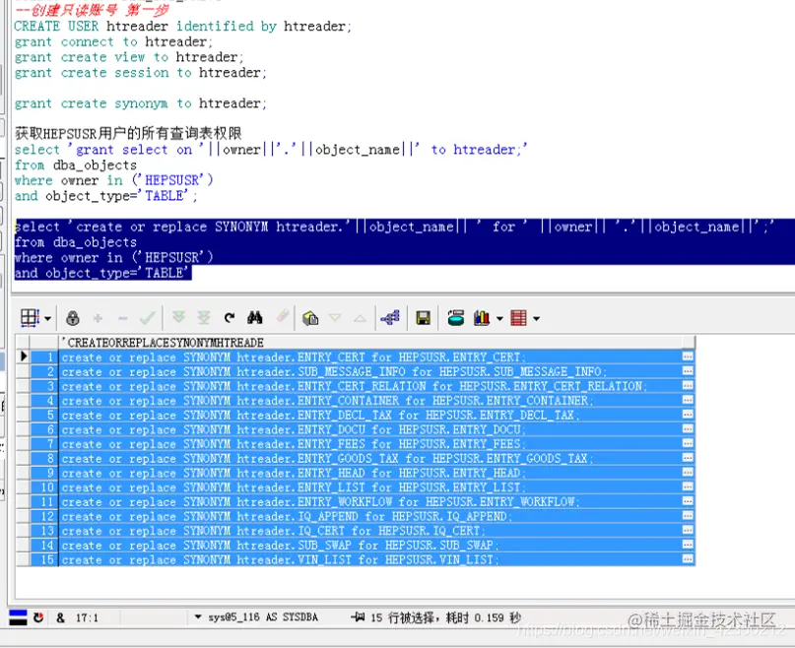This screenshot has height=648, width=795.
Task: Click the ampersand status bar icon
Action: [61, 617]
